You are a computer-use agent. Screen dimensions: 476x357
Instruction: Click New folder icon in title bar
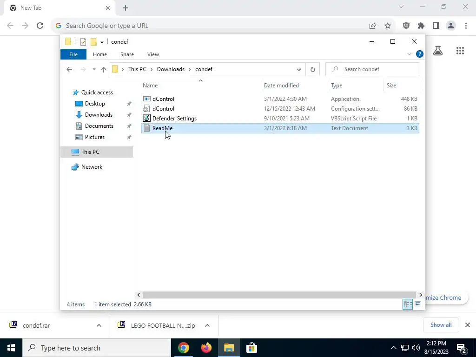pos(93,41)
